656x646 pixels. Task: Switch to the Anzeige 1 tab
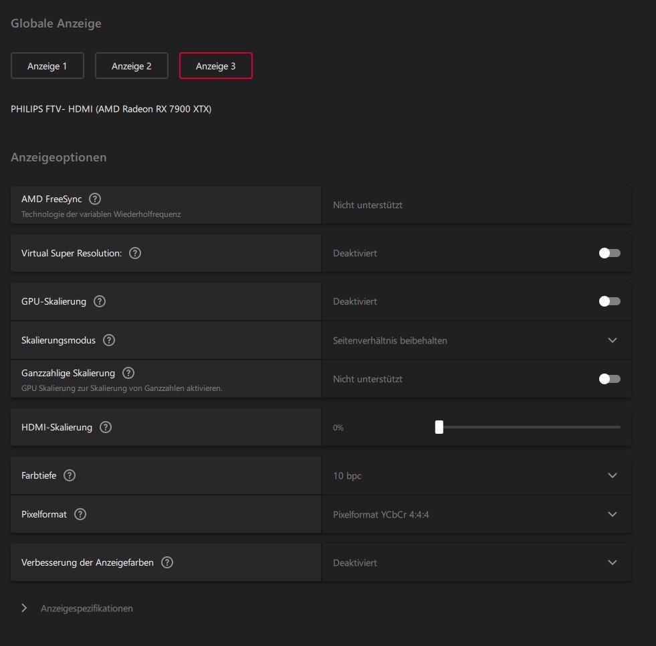tap(47, 66)
